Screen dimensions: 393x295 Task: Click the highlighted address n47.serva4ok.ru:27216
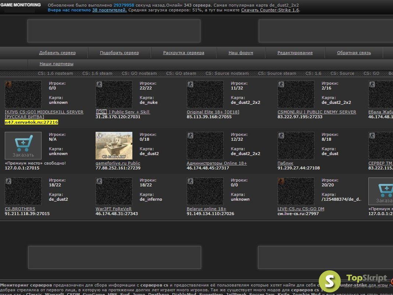click(31, 122)
